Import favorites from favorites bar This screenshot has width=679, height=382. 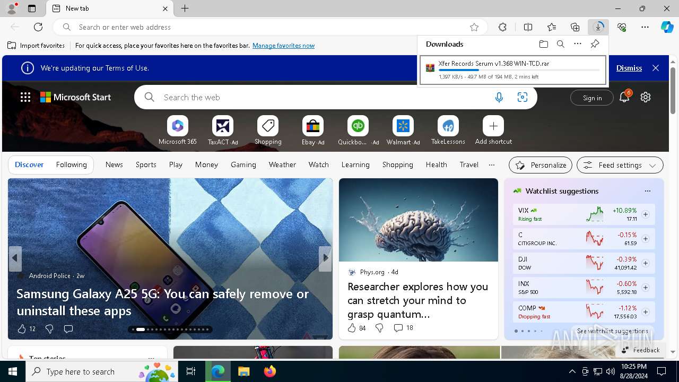point(36,46)
